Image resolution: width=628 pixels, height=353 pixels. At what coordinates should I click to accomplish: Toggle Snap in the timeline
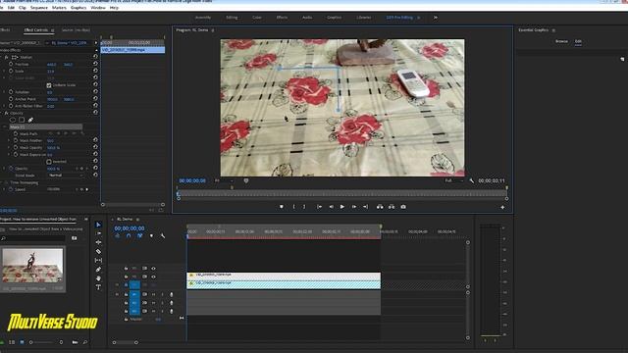129,235
